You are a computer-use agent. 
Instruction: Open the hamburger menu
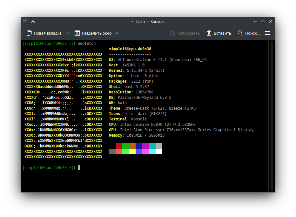coord(268,33)
